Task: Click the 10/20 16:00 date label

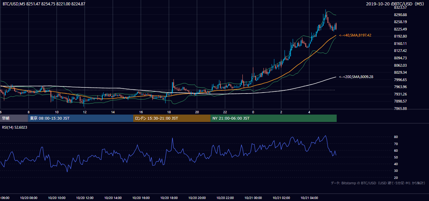Action: (141, 198)
